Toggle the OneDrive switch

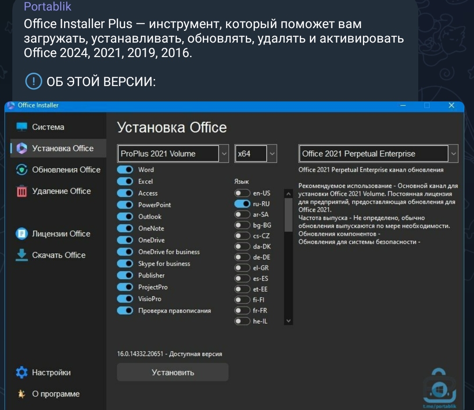click(x=125, y=240)
